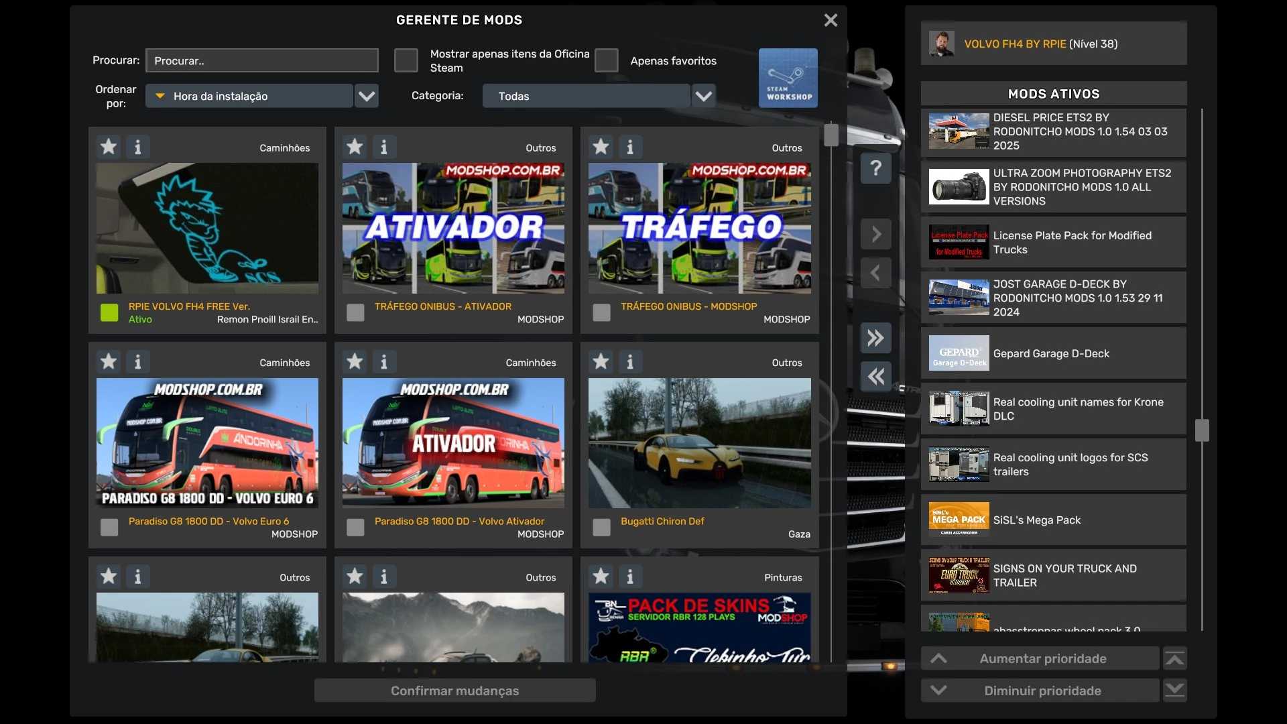Toggle sort direction orange triangle
The height and width of the screenshot is (724, 1287).
coord(160,96)
